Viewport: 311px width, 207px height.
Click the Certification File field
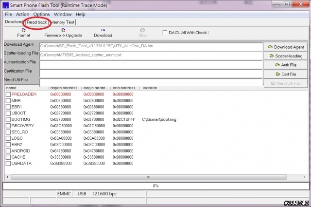pyautogui.click(x=151, y=74)
